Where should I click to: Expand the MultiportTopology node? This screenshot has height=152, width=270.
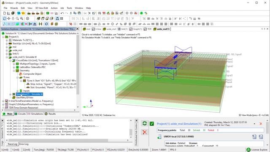(14, 64)
